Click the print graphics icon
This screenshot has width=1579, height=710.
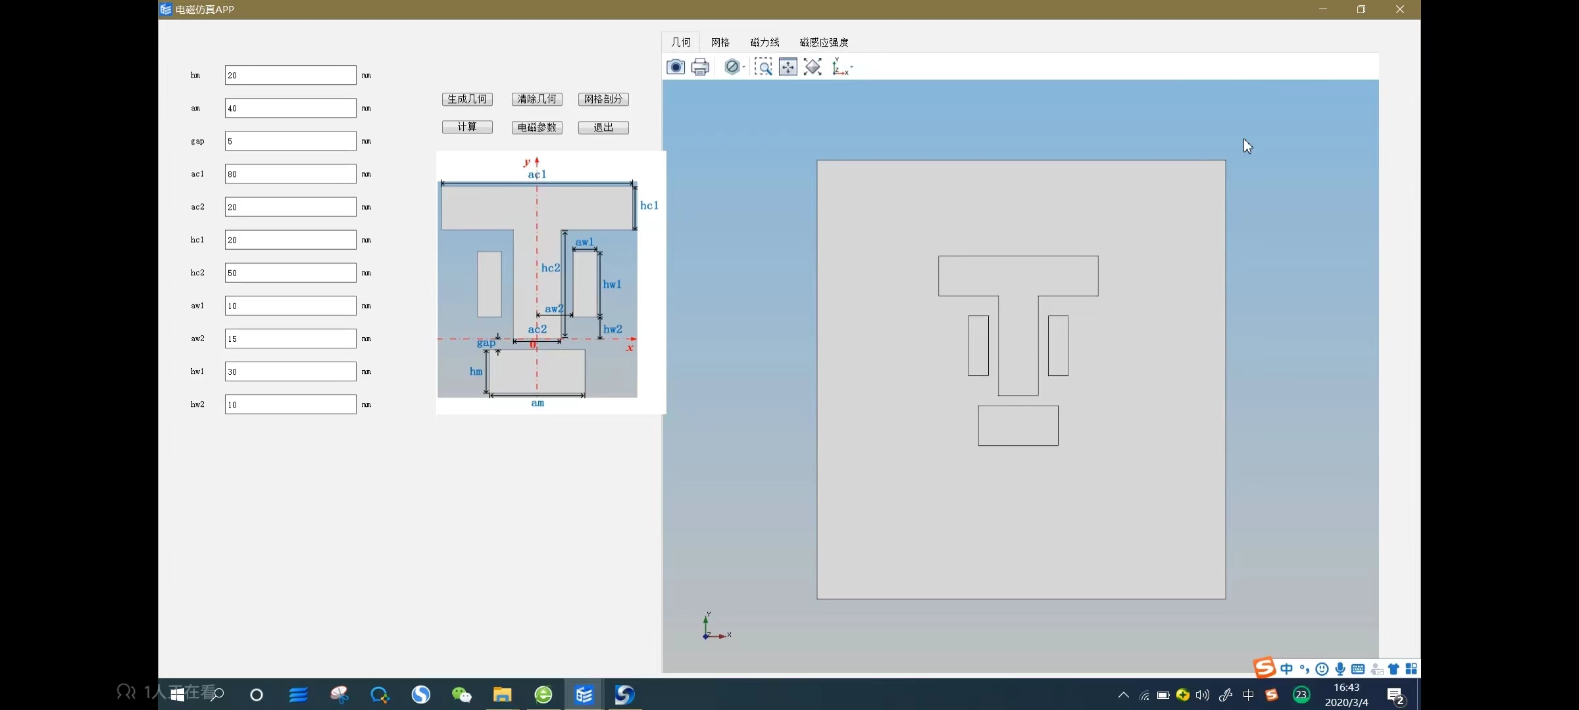700,67
